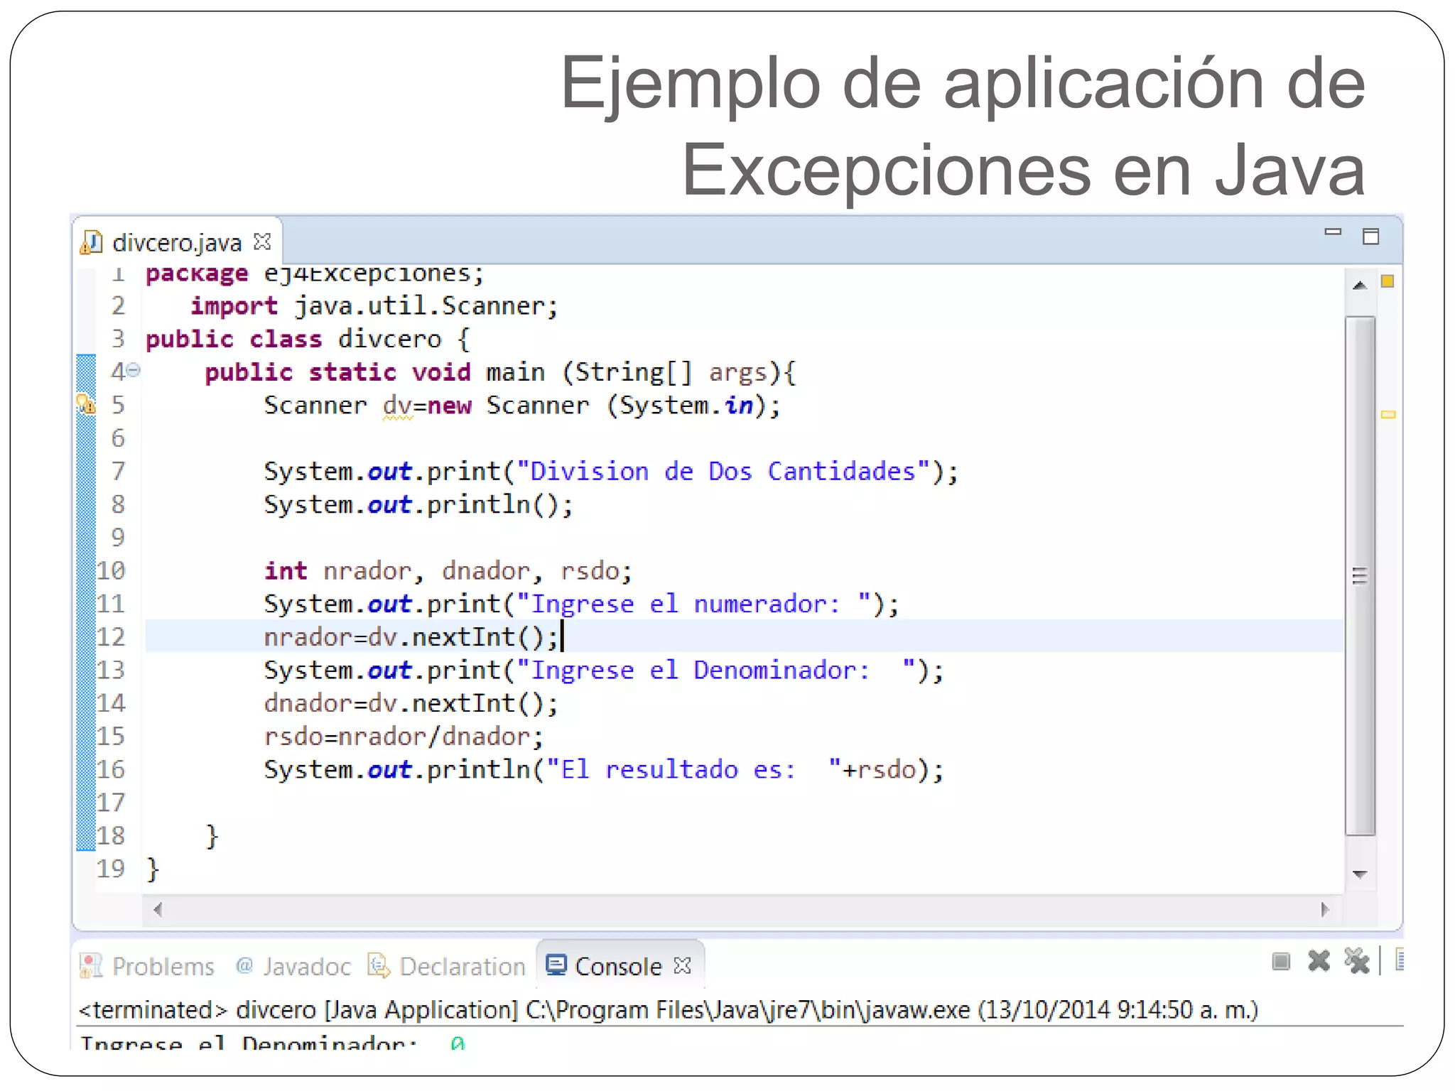Click the Java file icon on divcero.java tab
The image size is (1455, 1091).
[x=91, y=242]
